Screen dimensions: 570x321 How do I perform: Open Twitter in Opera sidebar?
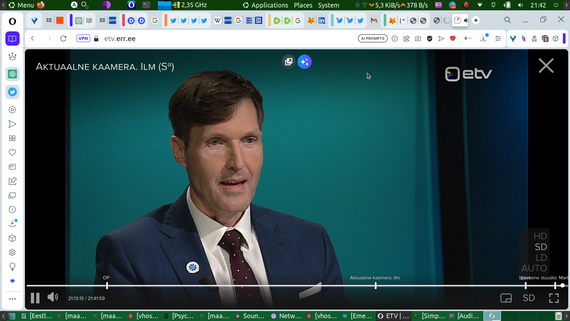12,92
